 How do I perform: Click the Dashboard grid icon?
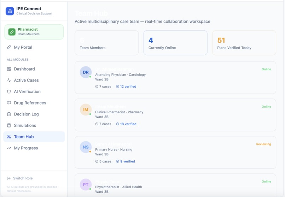click(9, 69)
